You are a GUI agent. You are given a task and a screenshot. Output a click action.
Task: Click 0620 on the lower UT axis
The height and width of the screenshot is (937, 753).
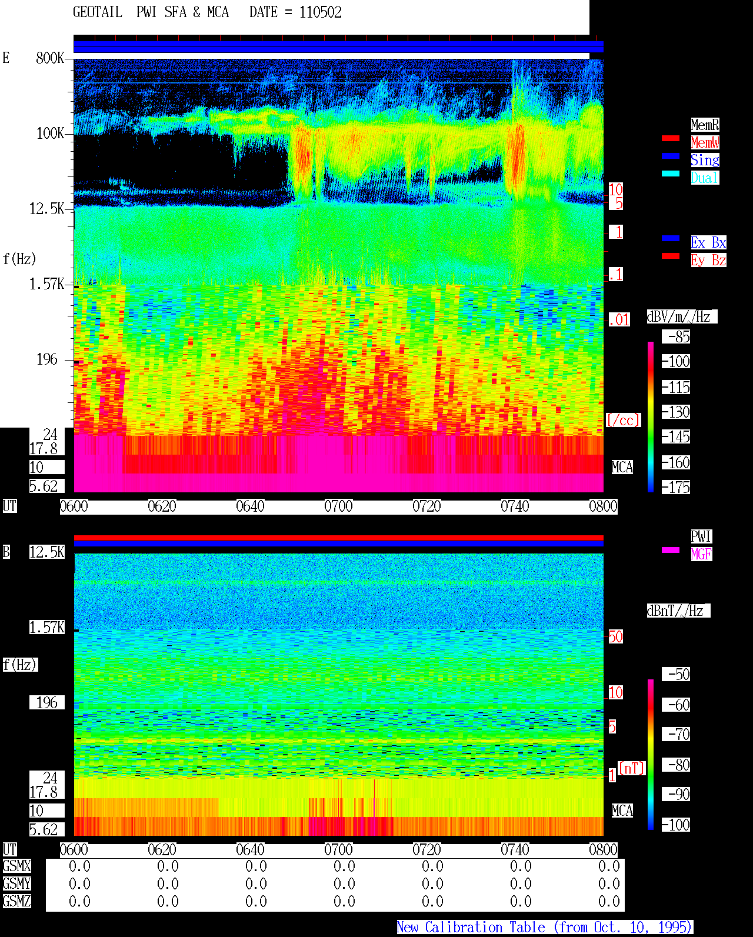[x=162, y=850]
